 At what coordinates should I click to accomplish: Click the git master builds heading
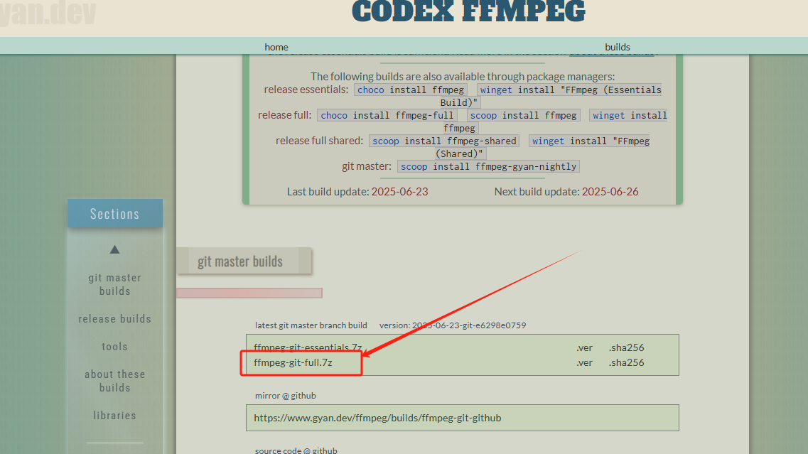point(240,261)
